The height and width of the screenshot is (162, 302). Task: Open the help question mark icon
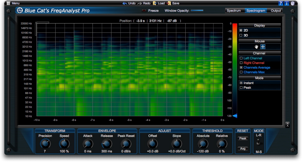[281, 3]
